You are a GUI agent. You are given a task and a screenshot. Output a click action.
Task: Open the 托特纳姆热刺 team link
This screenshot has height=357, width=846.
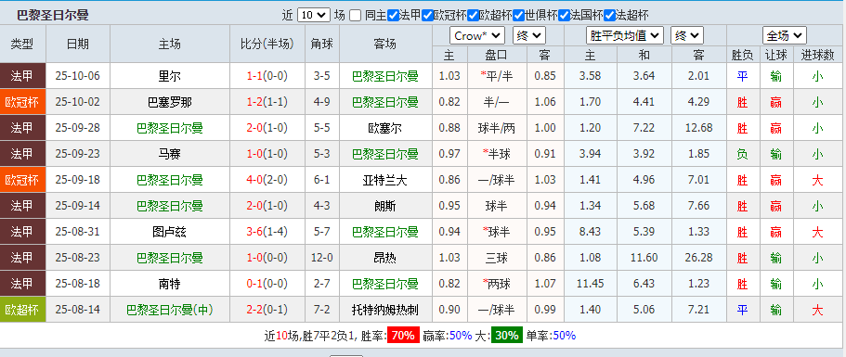[385, 310]
